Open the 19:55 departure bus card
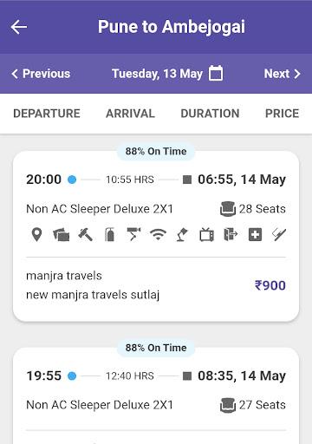 click(156, 395)
